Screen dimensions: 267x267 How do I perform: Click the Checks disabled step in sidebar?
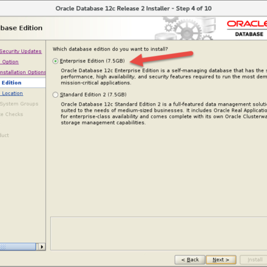pos(12,114)
